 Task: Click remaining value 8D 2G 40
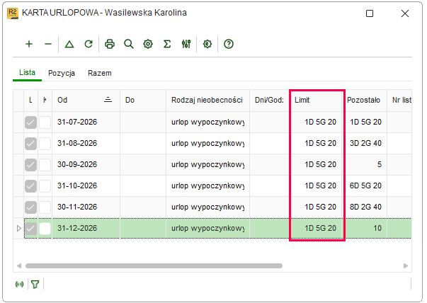click(x=365, y=207)
